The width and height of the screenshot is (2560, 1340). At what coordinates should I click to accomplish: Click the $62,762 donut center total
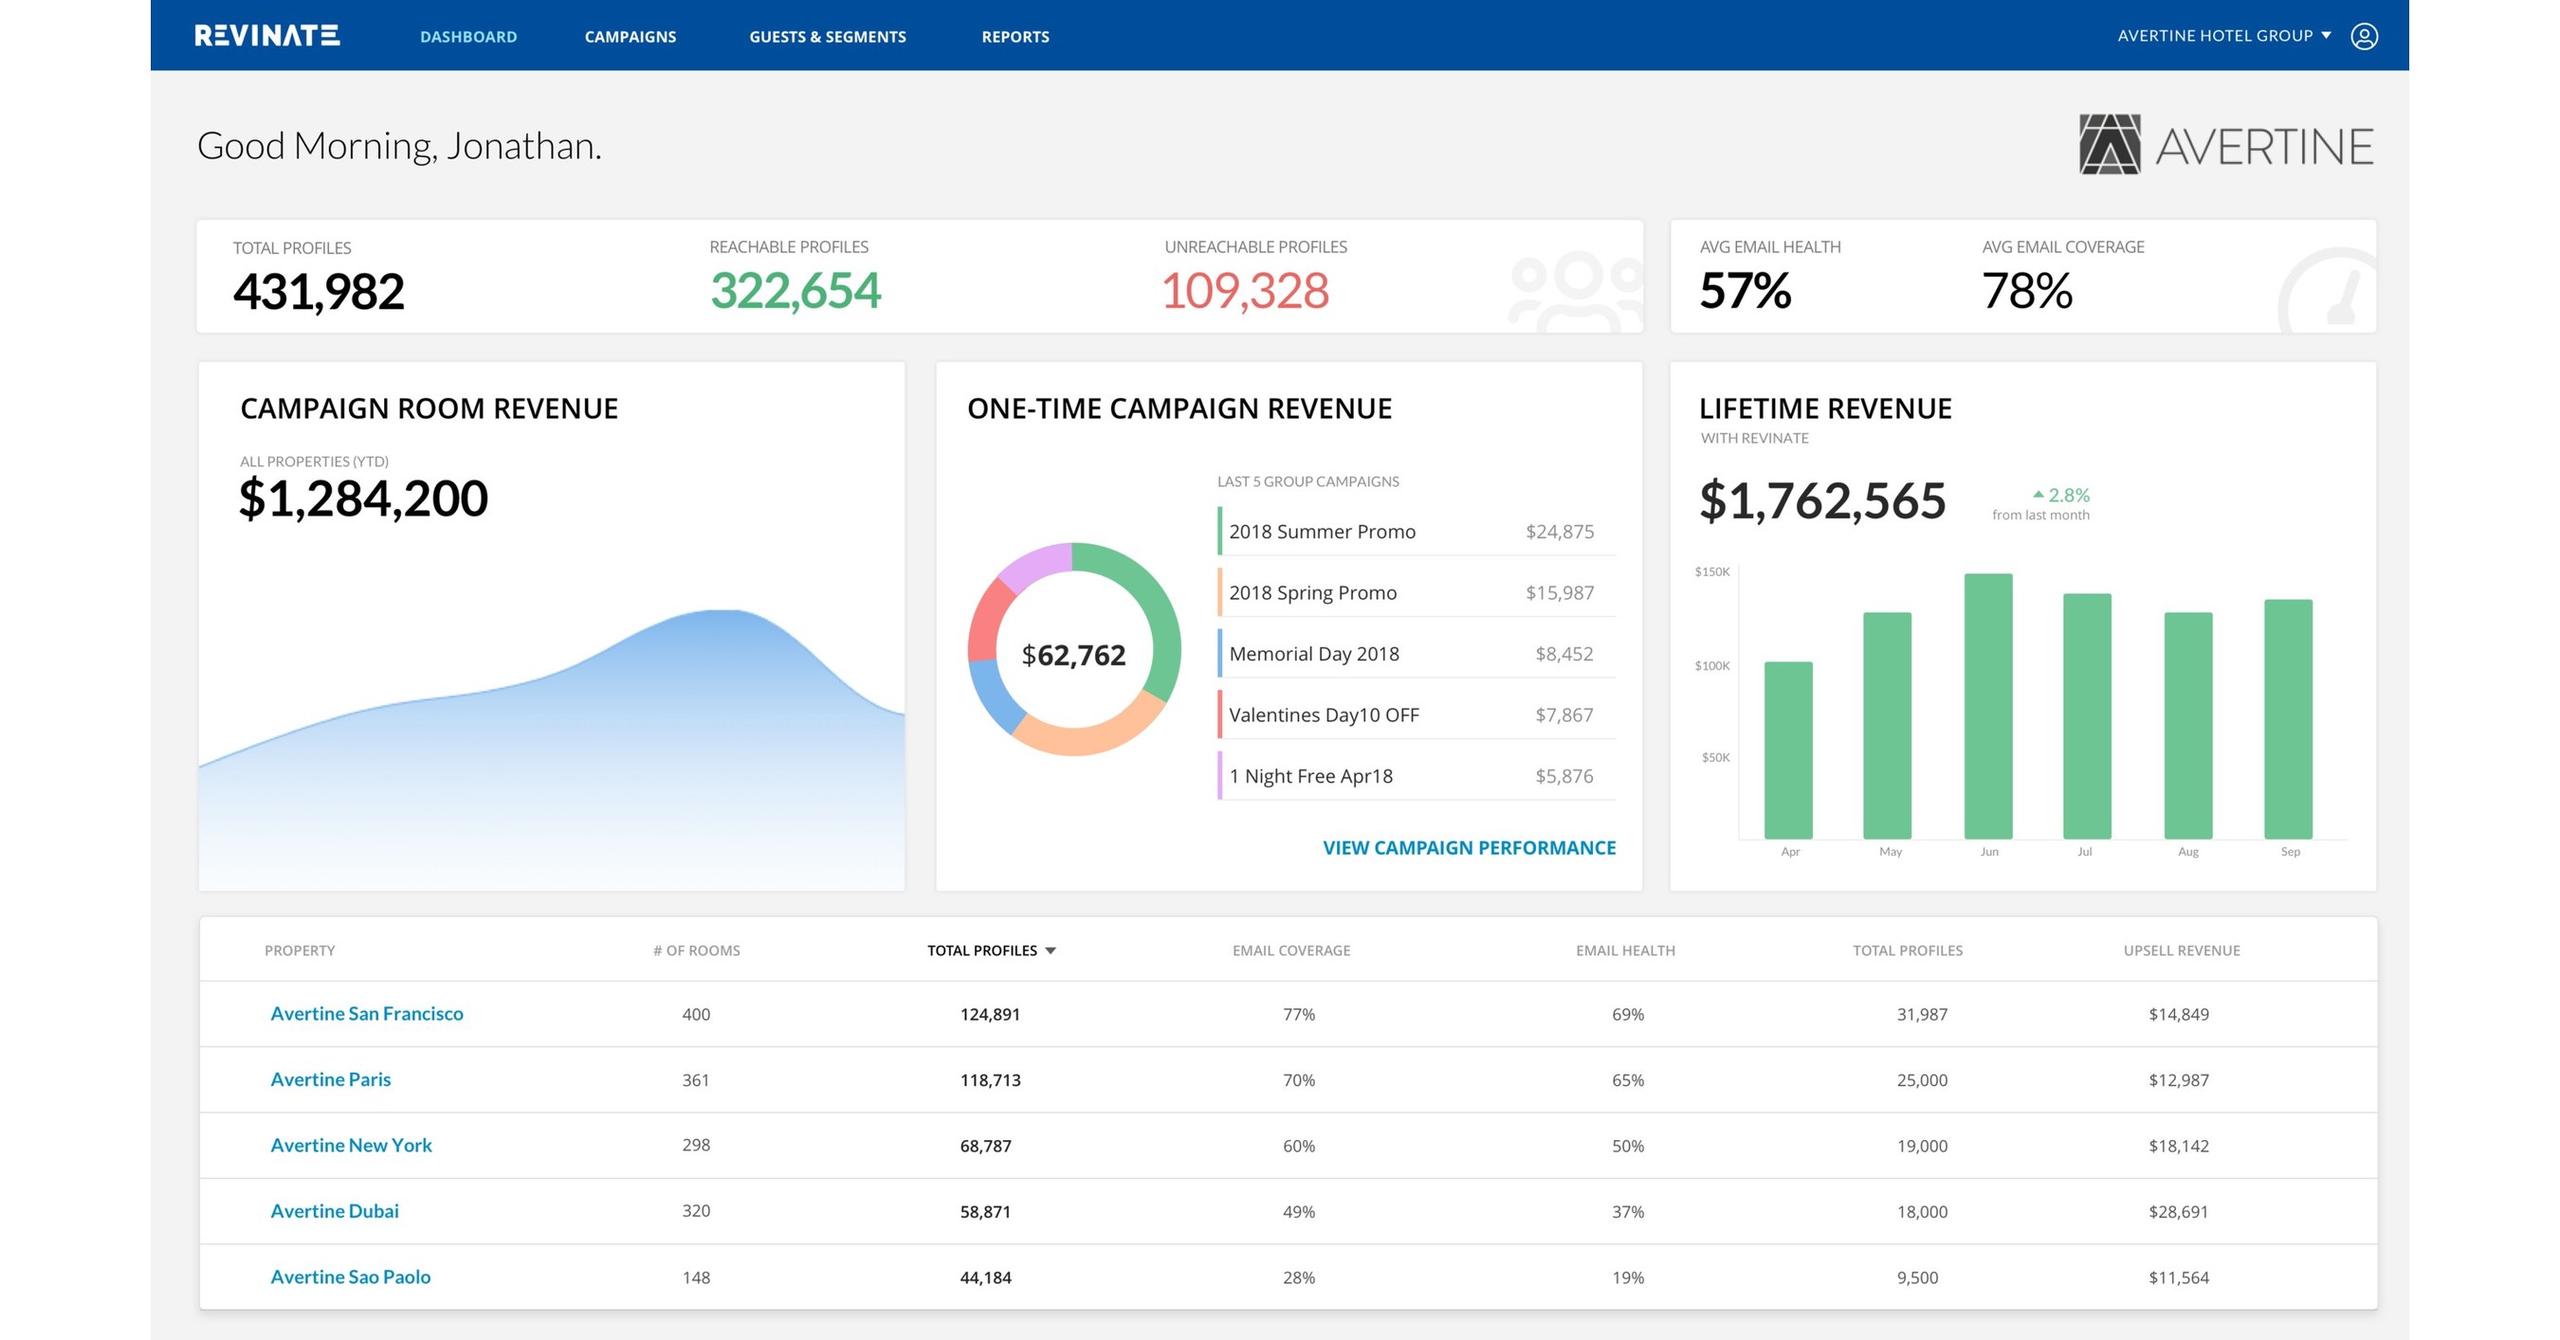[1073, 655]
